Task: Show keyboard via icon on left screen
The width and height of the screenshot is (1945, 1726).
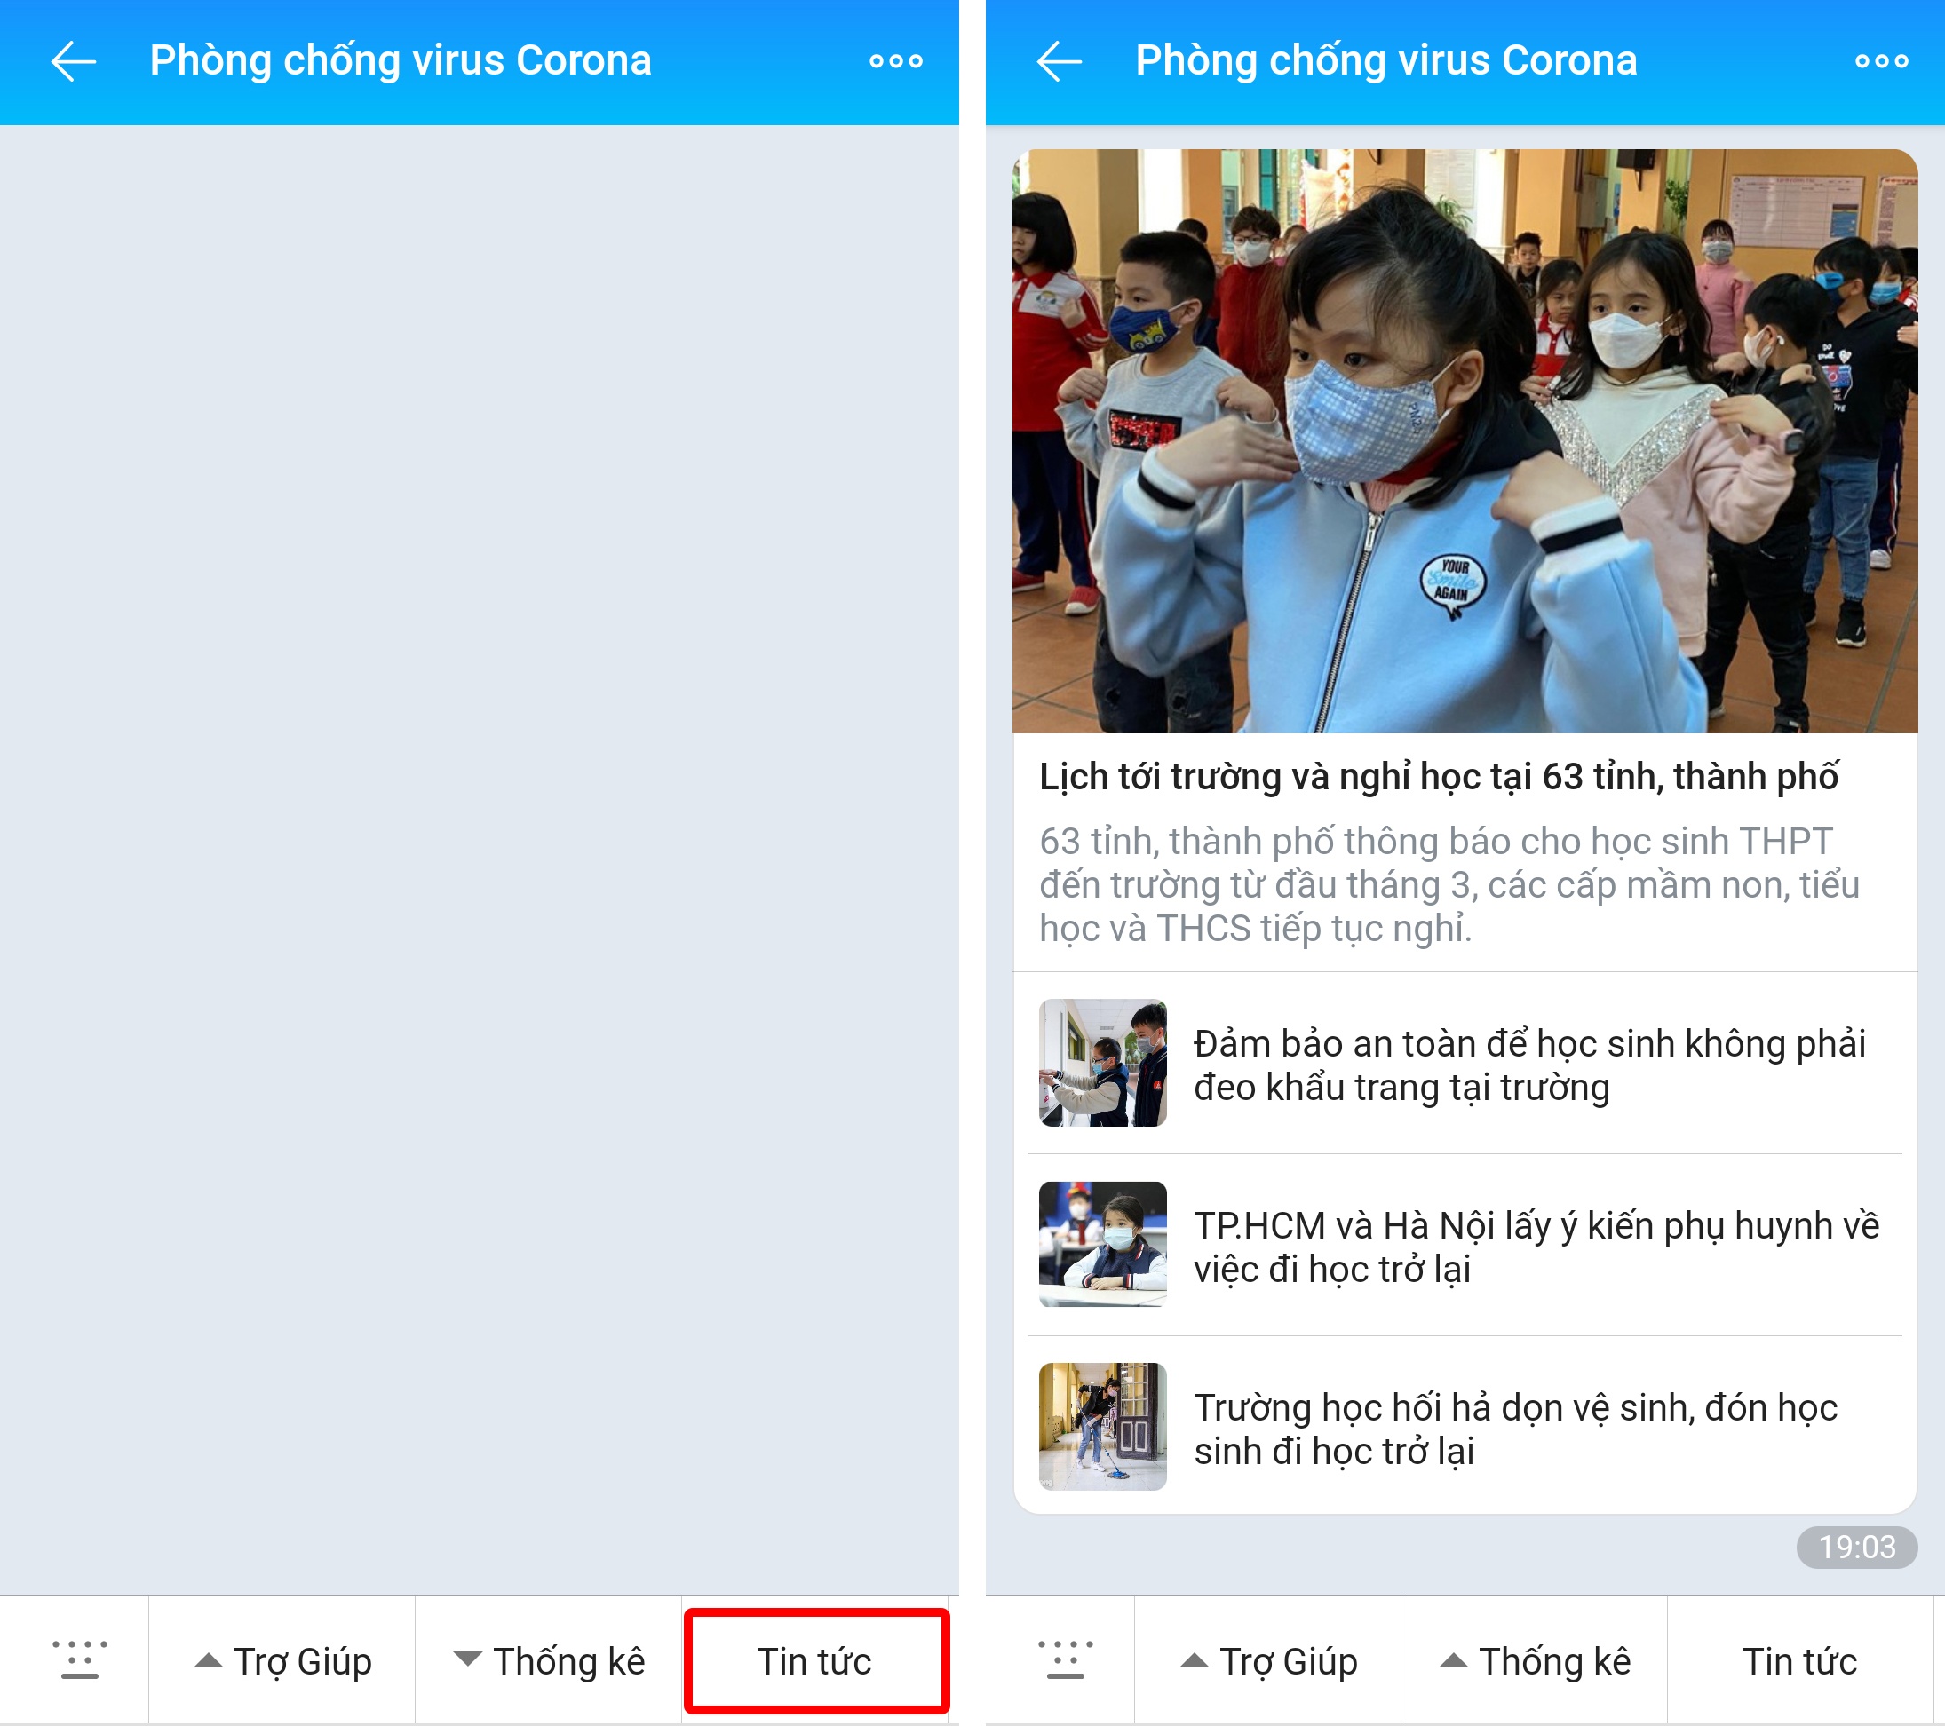Action: (79, 1660)
